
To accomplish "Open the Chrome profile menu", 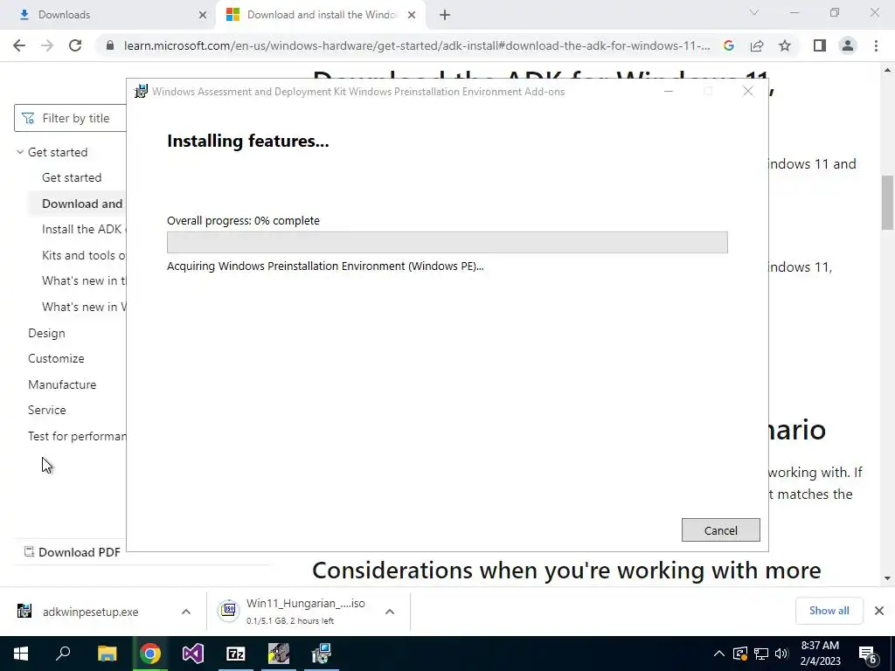I will (x=848, y=45).
